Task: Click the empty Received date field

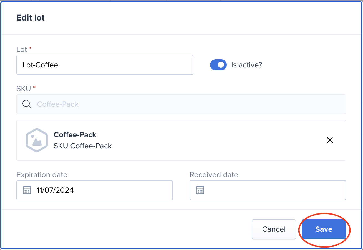Action: (x=268, y=190)
